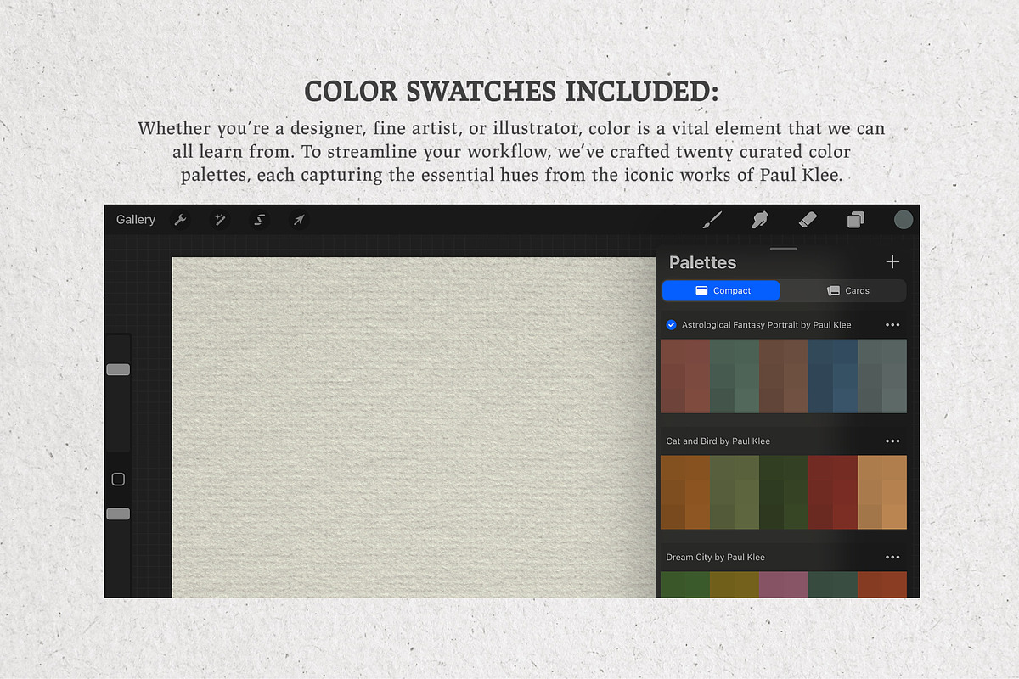Screen dimensions: 1019x679
Task: Select the Selection S-shaped tool
Action: point(260,220)
